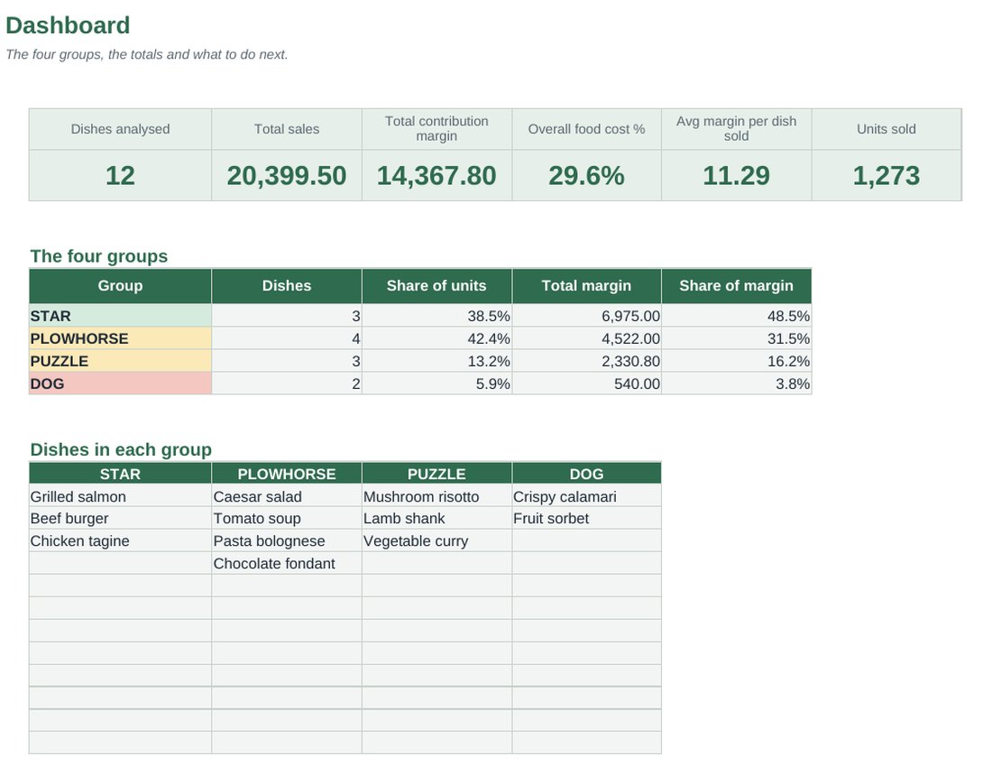Click the Share of units header
This screenshot has height=766, width=992.
(x=436, y=286)
